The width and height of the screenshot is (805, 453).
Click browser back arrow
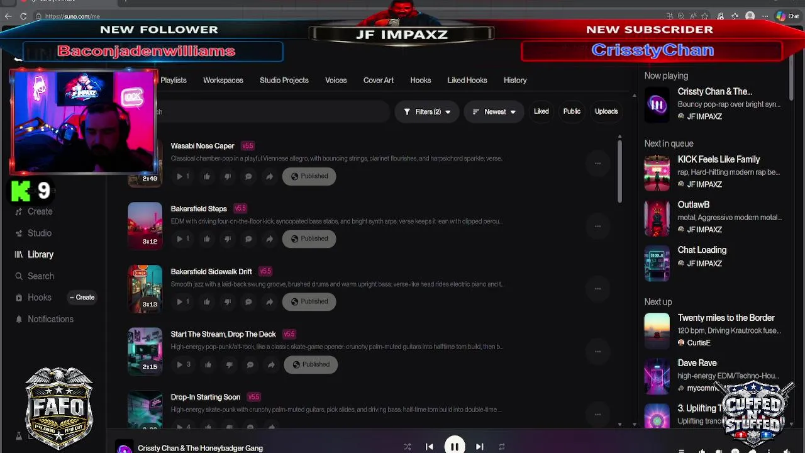8,16
